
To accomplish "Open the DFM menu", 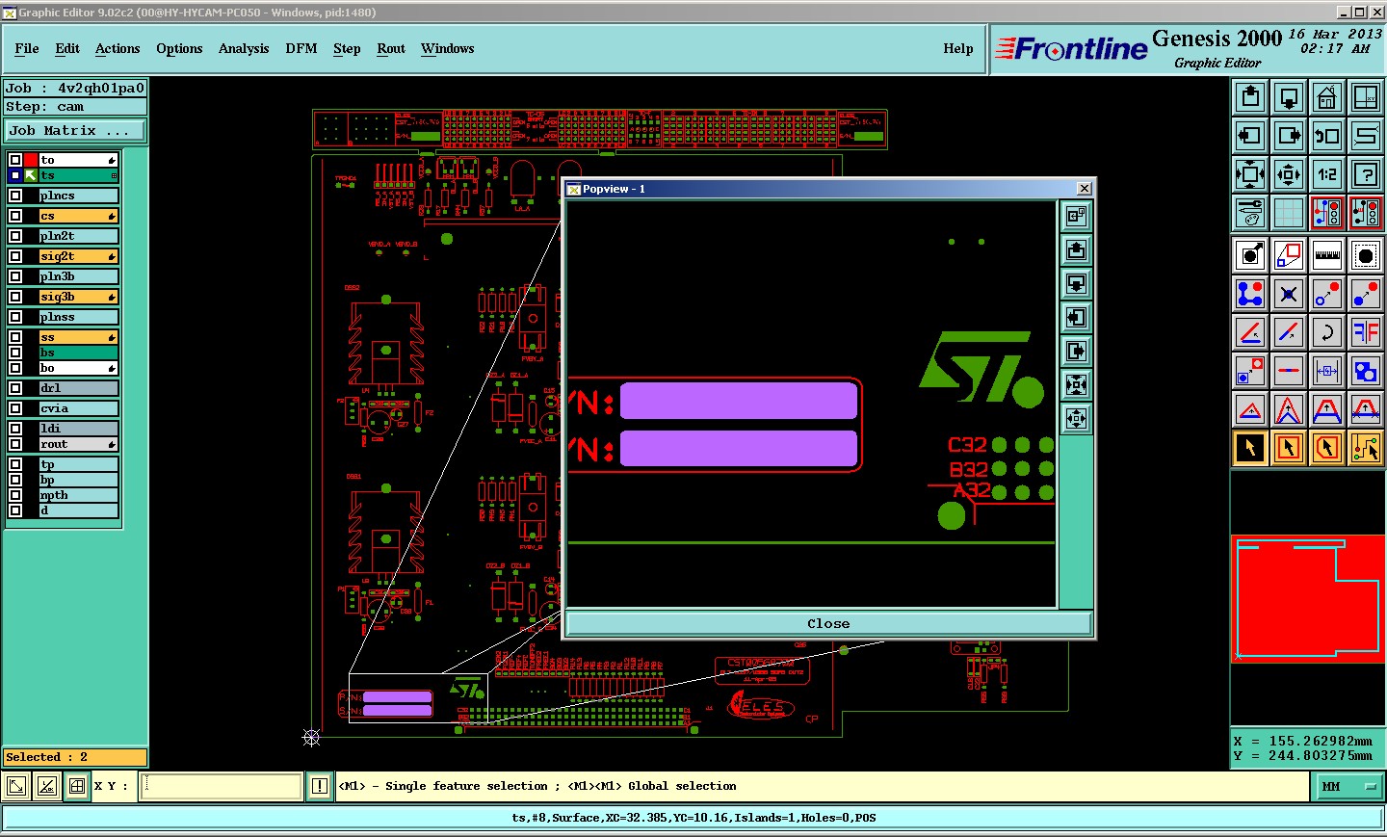I will (301, 49).
